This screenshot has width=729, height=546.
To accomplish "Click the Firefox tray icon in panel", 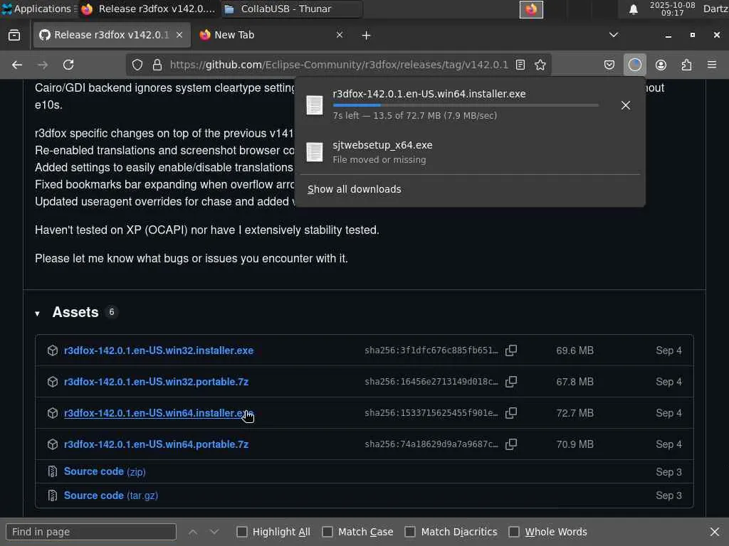I will tap(531, 9).
